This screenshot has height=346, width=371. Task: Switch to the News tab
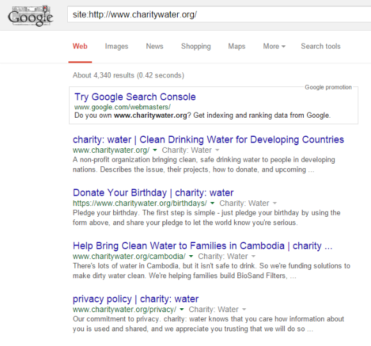click(x=155, y=46)
